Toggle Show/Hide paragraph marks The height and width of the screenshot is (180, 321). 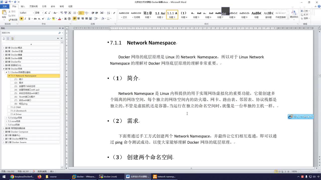(114, 13)
